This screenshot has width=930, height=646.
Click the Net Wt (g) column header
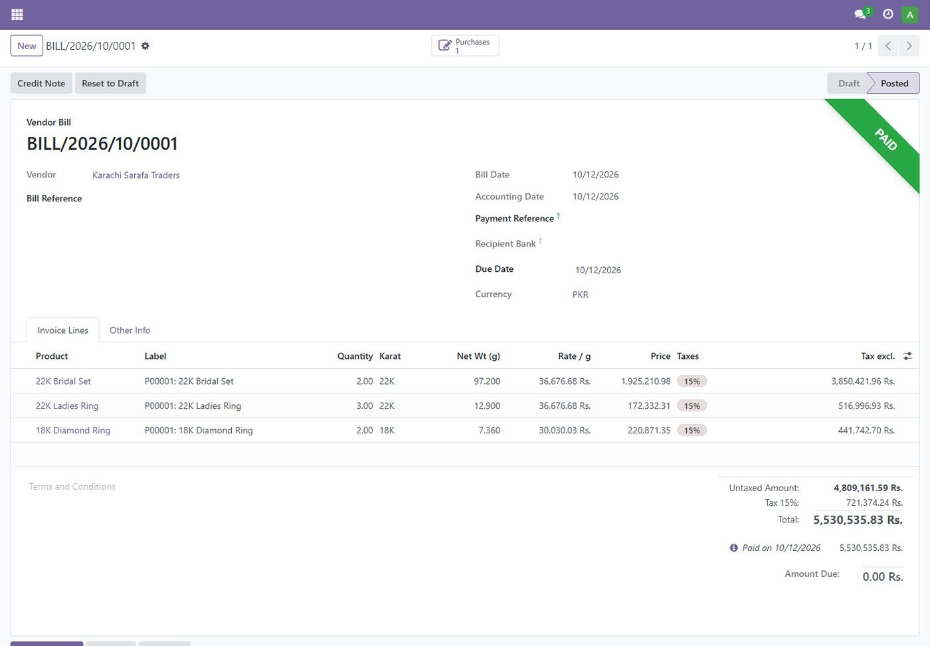[478, 356]
